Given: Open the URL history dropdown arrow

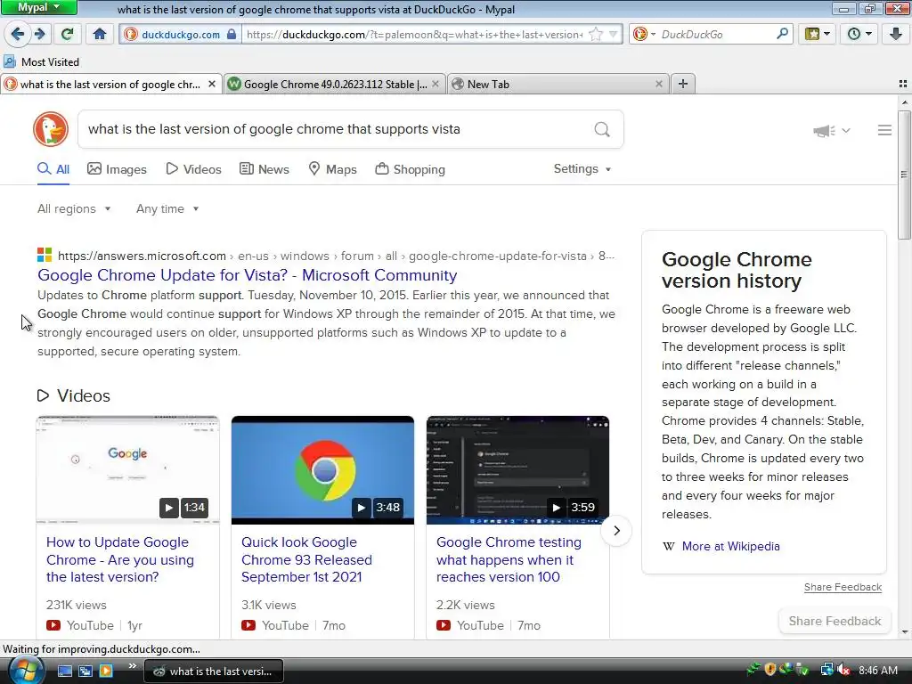Looking at the screenshot, I should (613, 35).
